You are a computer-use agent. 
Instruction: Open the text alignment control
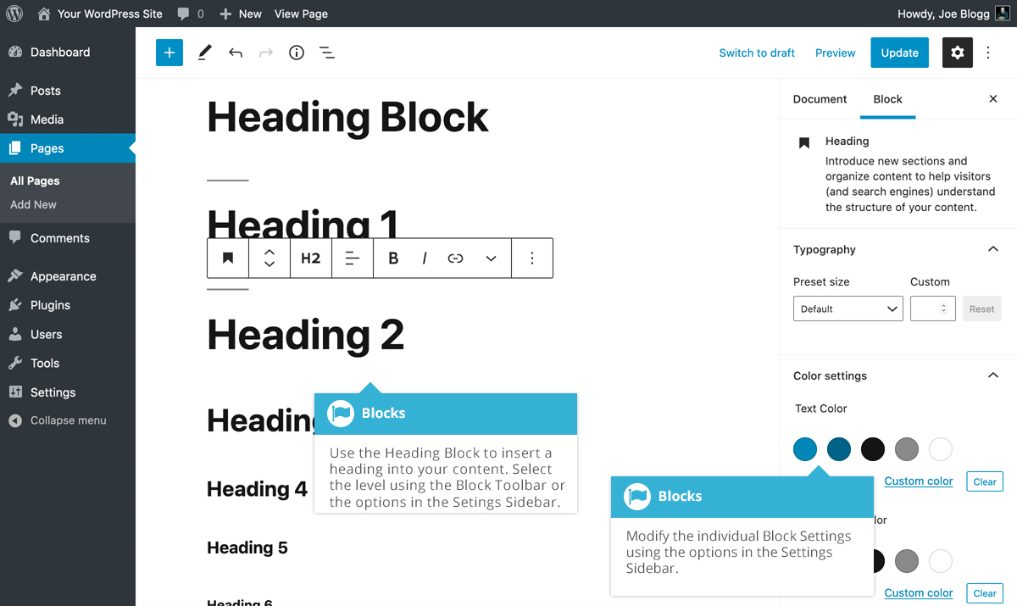(x=353, y=259)
